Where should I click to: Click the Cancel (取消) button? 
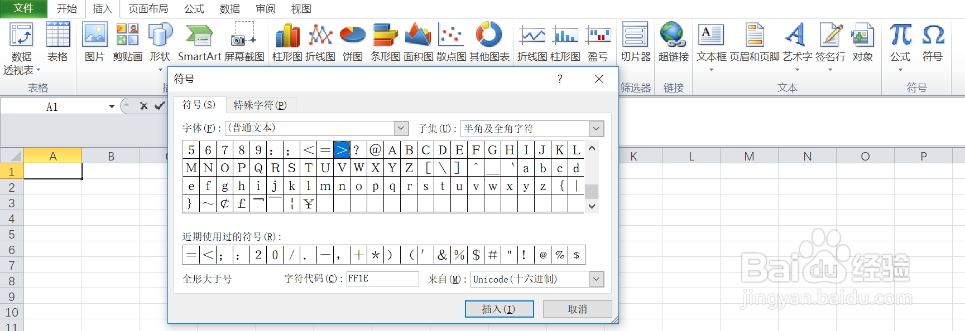pos(577,309)
